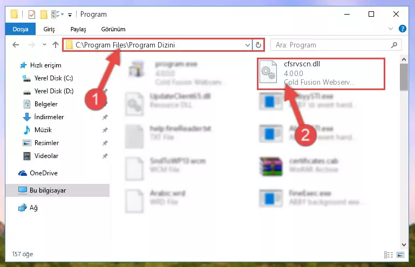
Task: Click pin icon next to Resimler
Action: pyautogui.click(x=105, y=143)
